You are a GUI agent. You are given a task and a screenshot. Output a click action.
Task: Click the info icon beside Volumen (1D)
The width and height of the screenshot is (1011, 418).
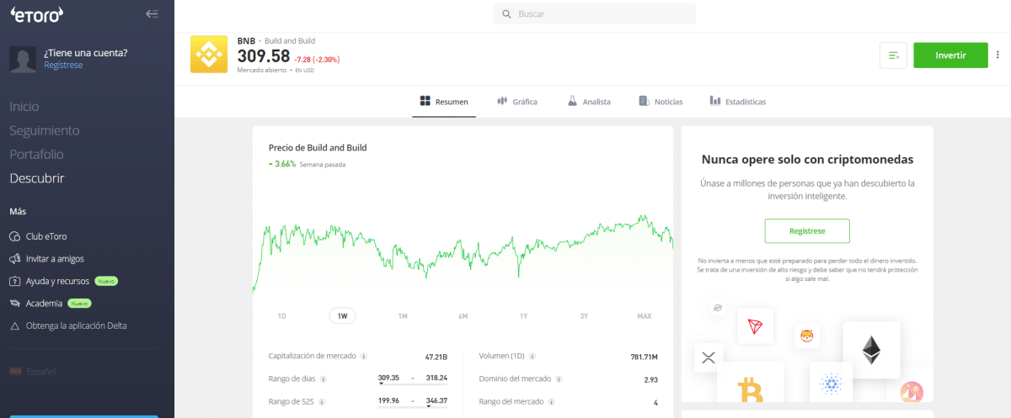click(x=532, y=356)
